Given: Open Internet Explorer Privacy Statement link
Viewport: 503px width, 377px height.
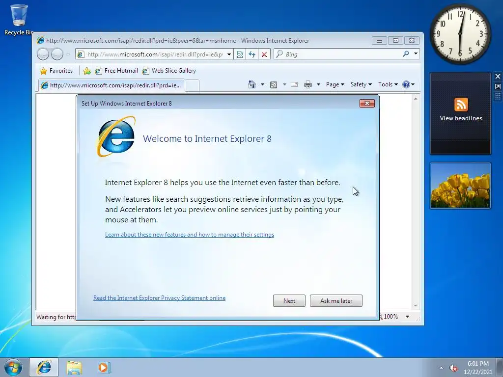Looking at the screenshot, I should 160,298.
